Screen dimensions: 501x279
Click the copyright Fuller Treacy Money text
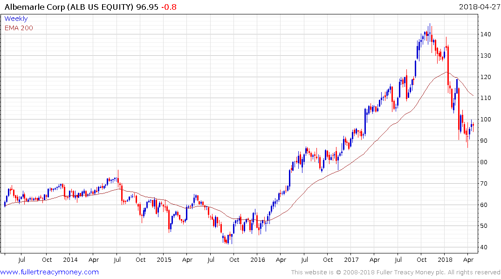coord(396,272)
